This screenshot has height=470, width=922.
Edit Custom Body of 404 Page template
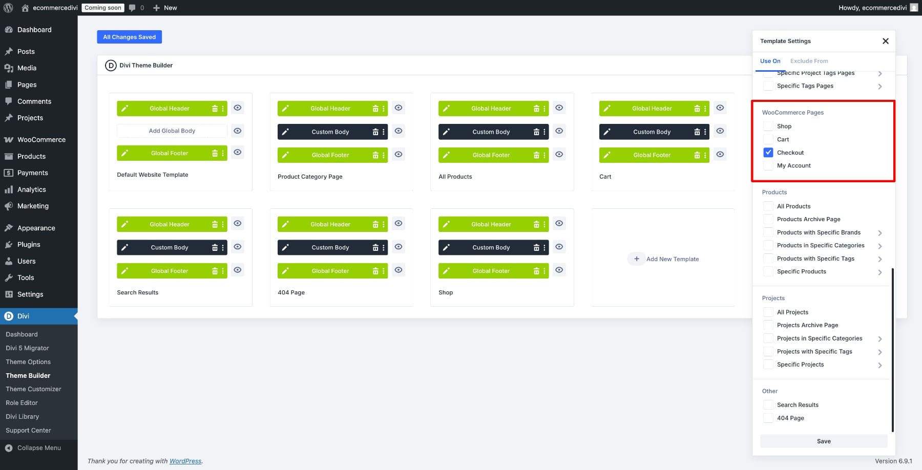(285, 248)
